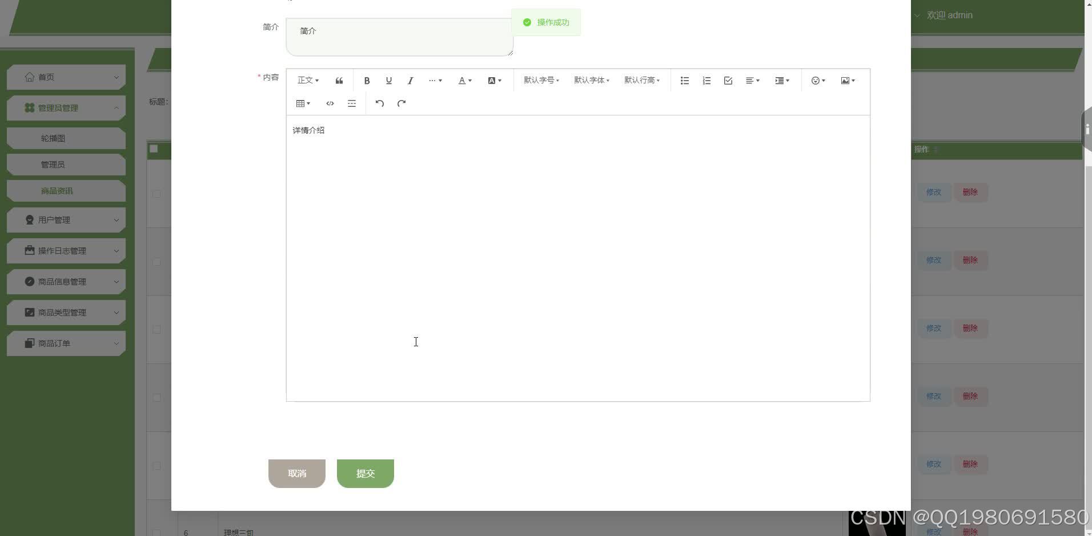Open the 正文 heading style dropdown
Viewport: 1092px width, 536px height.
(x=308, y=81)
